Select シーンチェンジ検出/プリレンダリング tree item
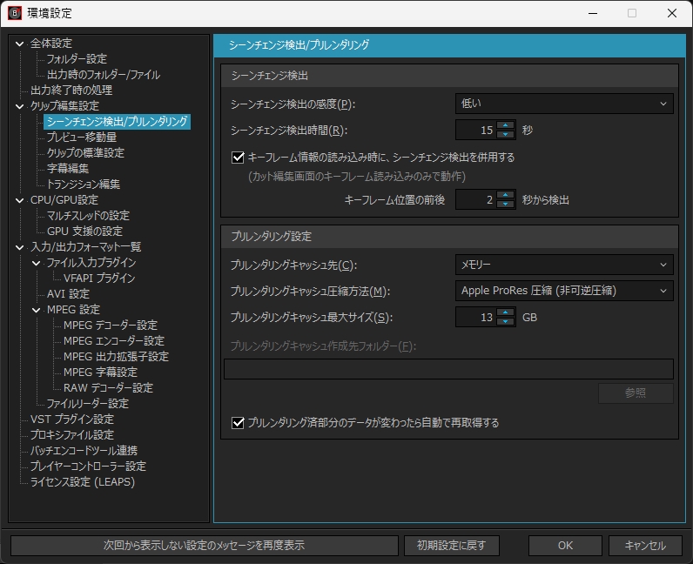The height and width of the screenshot is (564, 693). pos(118,122)
